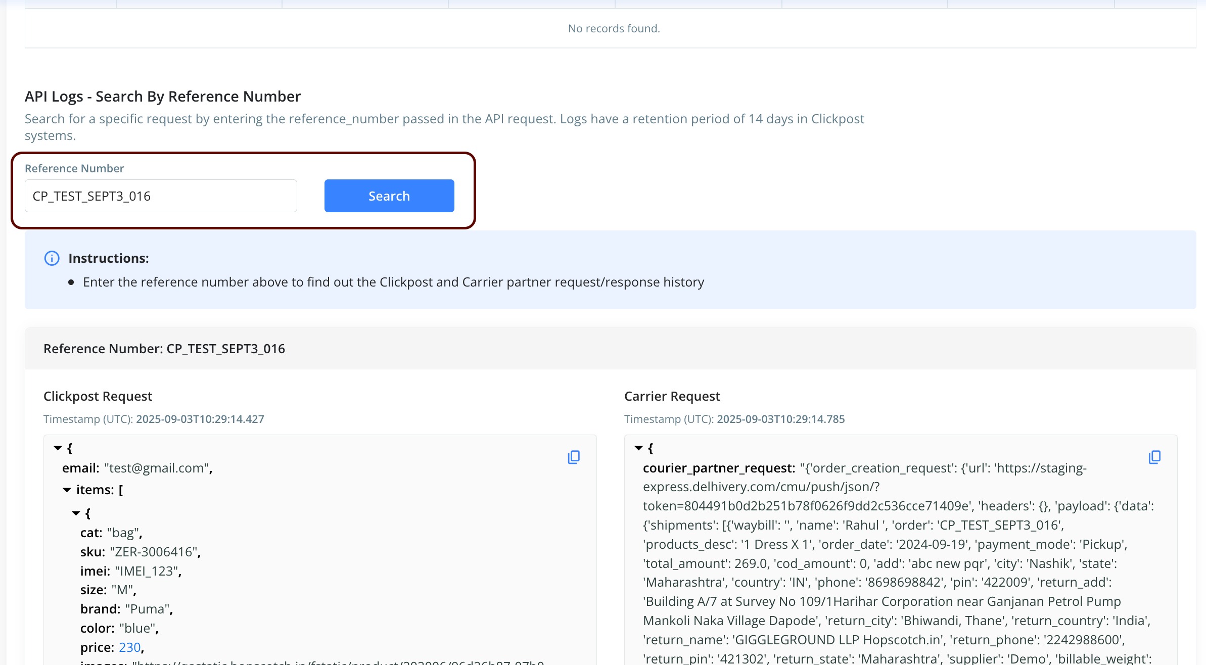Click the Reference Number CP_TEST_SEPT3_016 header
Screen dimensions: 1206x665
tap(164, 349)
